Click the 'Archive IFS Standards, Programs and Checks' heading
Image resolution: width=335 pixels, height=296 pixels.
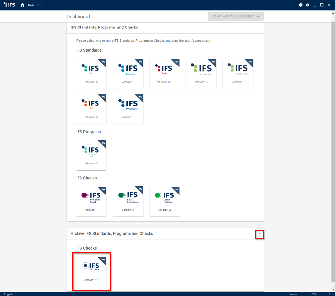click(112, 233)
